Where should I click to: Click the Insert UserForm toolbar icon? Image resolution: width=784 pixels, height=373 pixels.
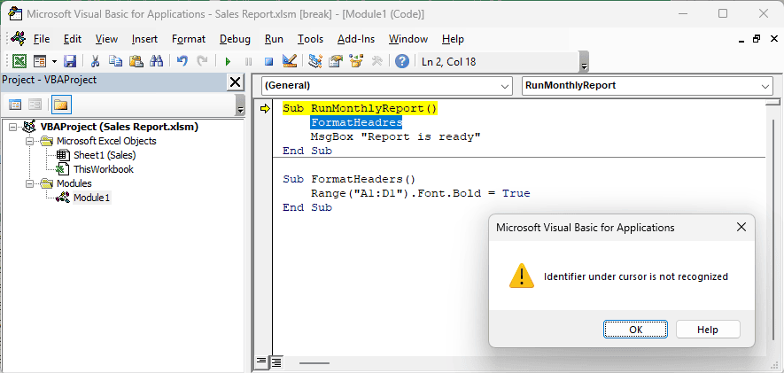(x=40, y=61)
